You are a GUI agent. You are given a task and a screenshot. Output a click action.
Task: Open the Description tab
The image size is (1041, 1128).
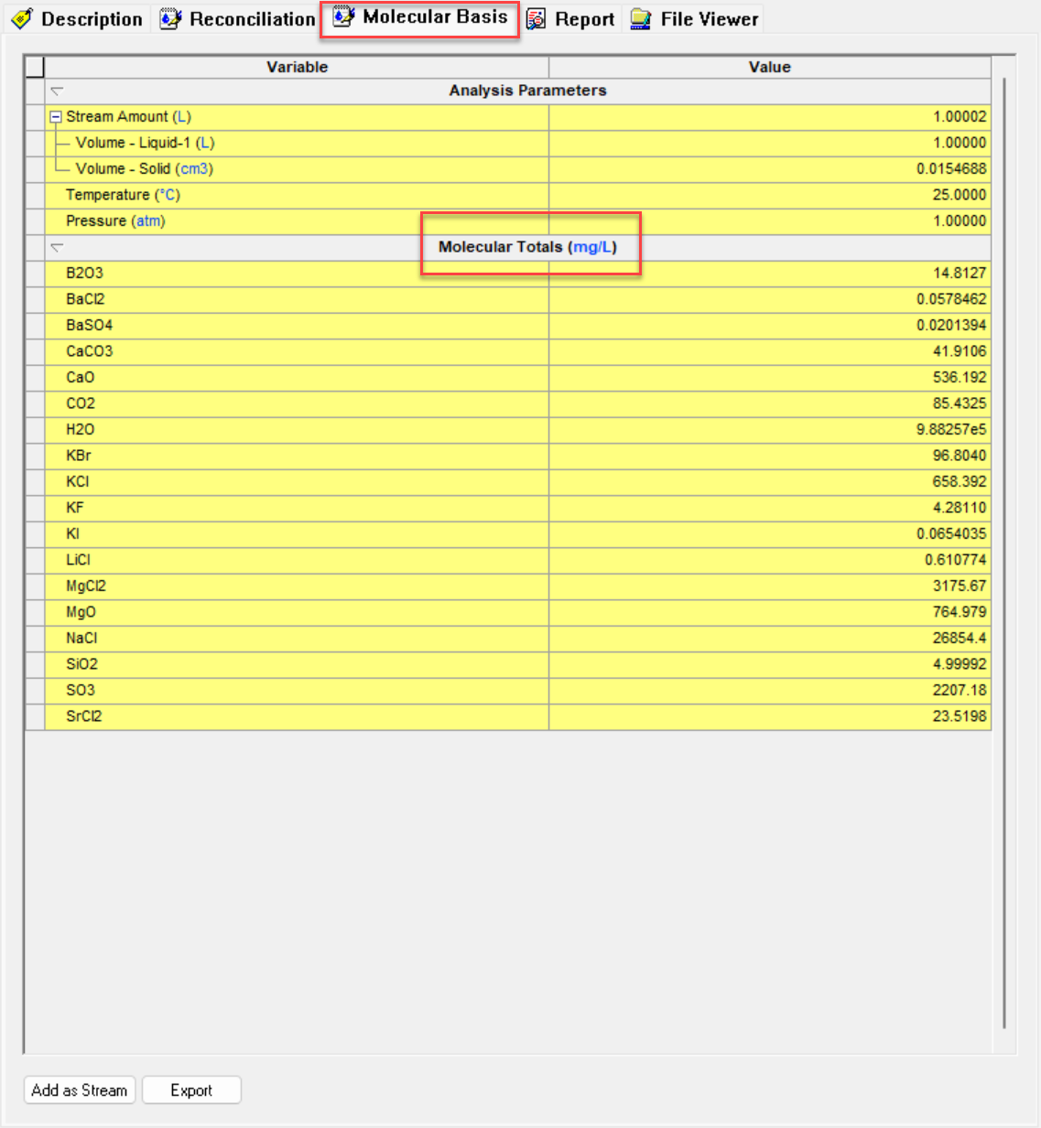78,19
